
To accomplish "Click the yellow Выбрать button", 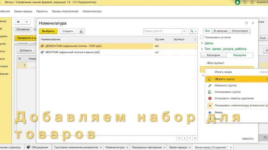I will coord(48,31).
